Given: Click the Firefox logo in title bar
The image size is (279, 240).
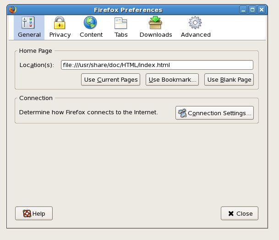Looking at the screenshot, I should 13,10.
